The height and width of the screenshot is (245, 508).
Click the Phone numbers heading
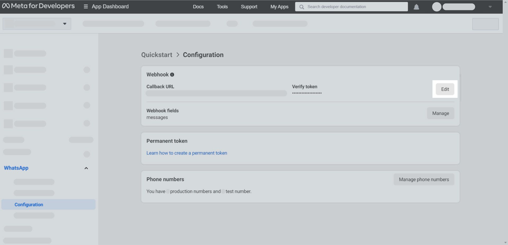coord(165,179)
